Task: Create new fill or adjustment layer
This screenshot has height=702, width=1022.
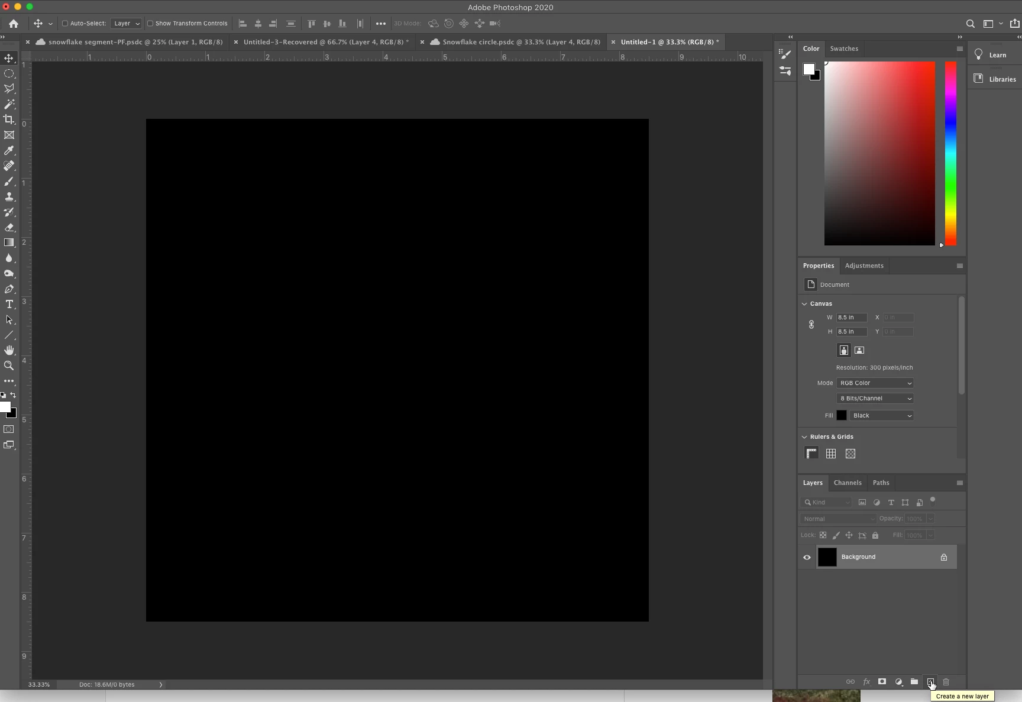Action: [x=898, y=682]
